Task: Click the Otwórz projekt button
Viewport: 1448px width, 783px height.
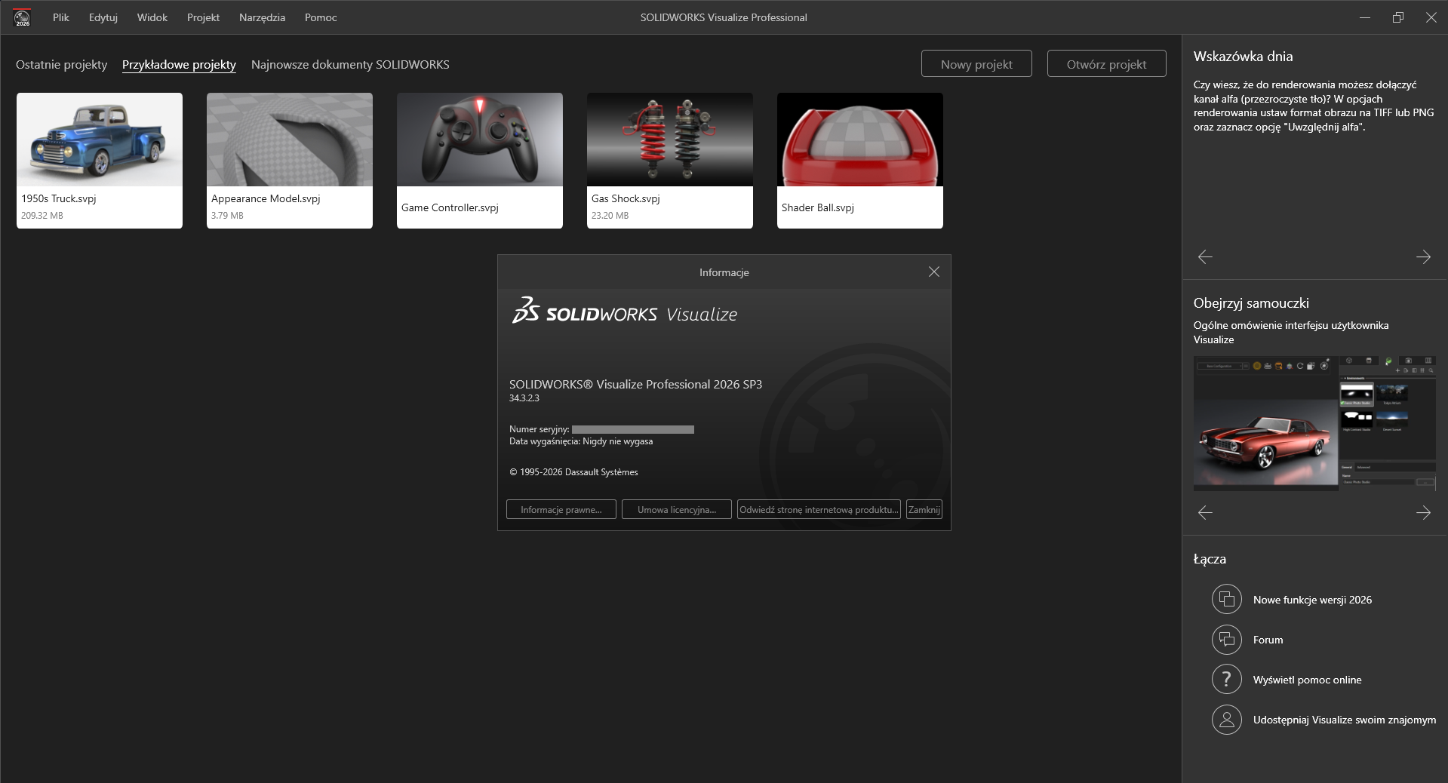Action: coord(1106,64)
